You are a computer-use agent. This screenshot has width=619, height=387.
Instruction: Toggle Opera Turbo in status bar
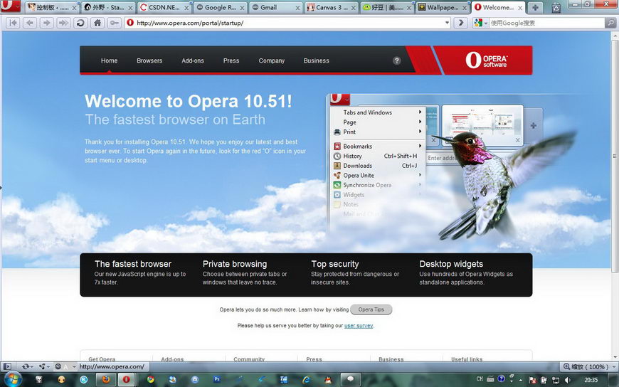[58, 366]
